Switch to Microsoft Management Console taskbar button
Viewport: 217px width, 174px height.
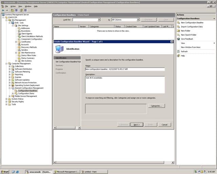tap(67, 172)
